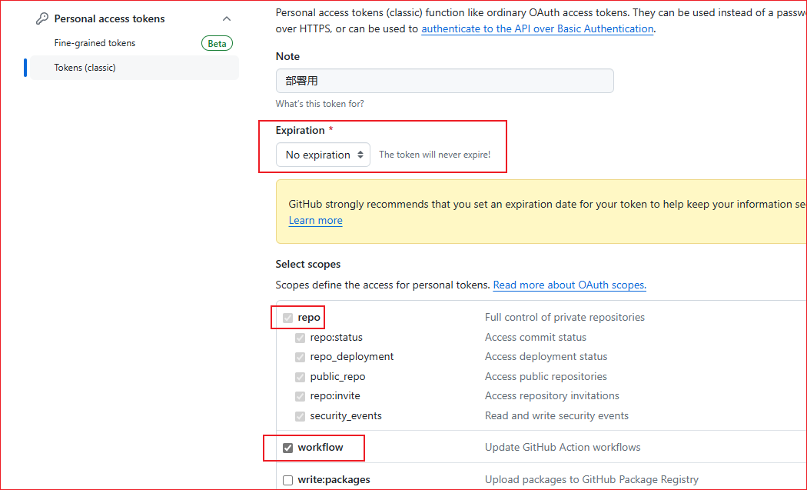The height and width of the screenshot is (490, 807).
Task: Enable the write:packages scope checkbox
Action: [x=287, y=480]
